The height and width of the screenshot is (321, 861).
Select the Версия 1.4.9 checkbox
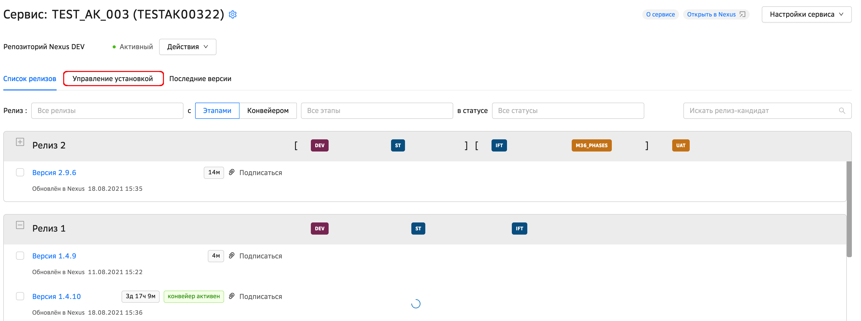point(20,256)
